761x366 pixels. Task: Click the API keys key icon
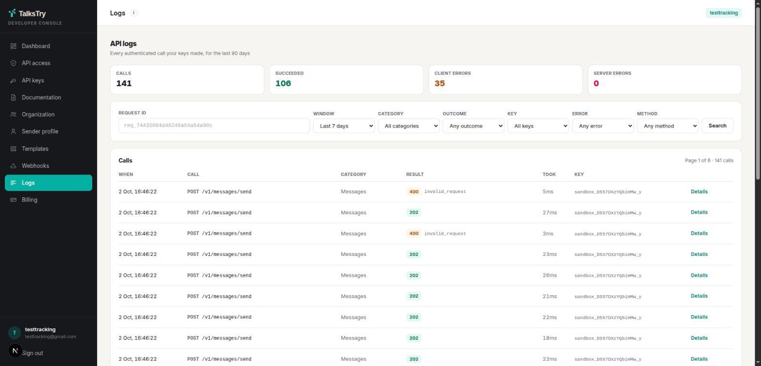click(13, 80)
